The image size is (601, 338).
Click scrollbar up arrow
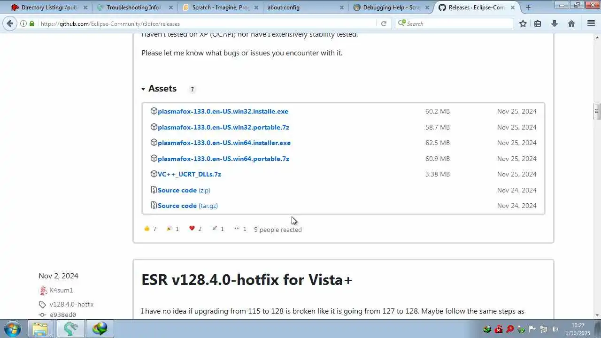597,37
